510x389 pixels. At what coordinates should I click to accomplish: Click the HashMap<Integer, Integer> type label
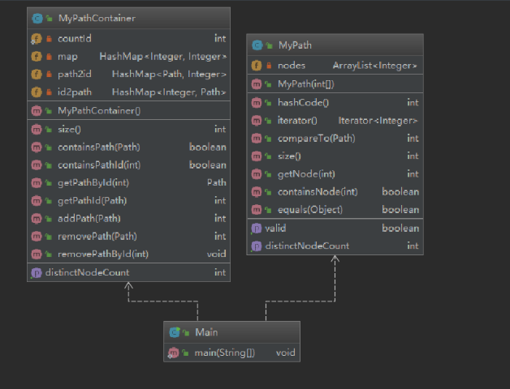click(x=163, y=57)
